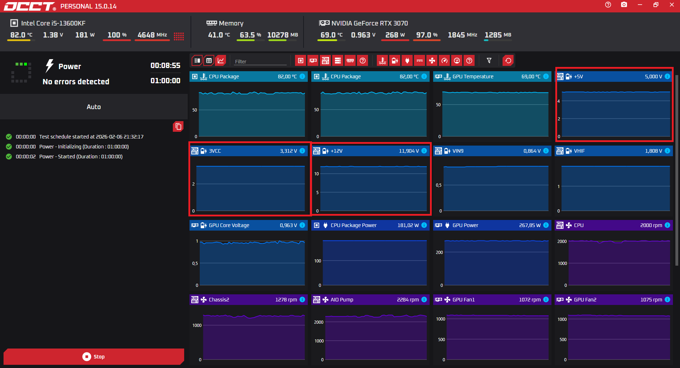
Task: Open the help icon in the title bar
Action: click(x=608, y=5)
